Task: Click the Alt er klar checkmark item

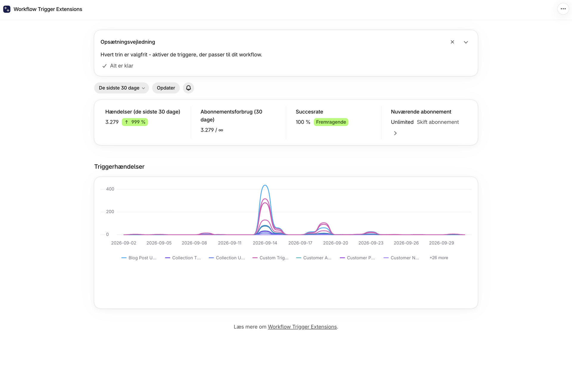Action: 118,66
